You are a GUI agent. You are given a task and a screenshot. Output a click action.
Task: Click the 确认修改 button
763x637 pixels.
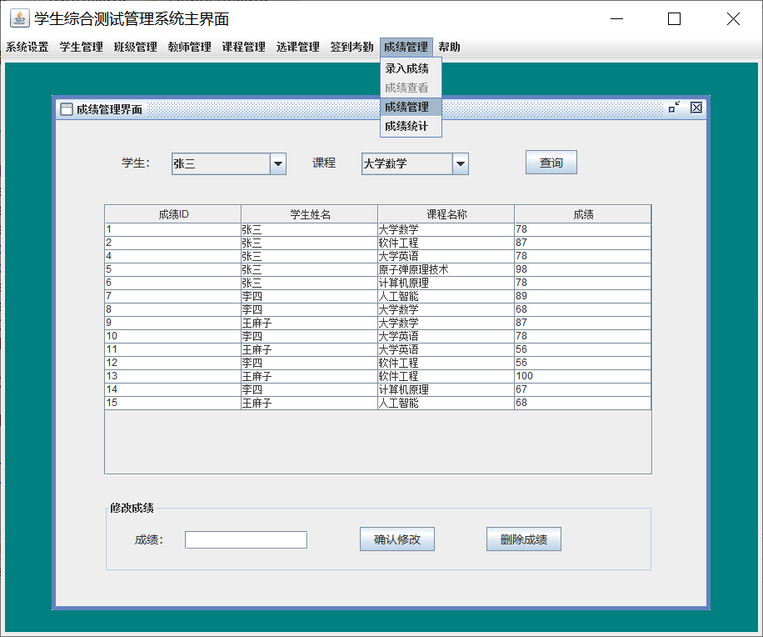tap(397, 539)
